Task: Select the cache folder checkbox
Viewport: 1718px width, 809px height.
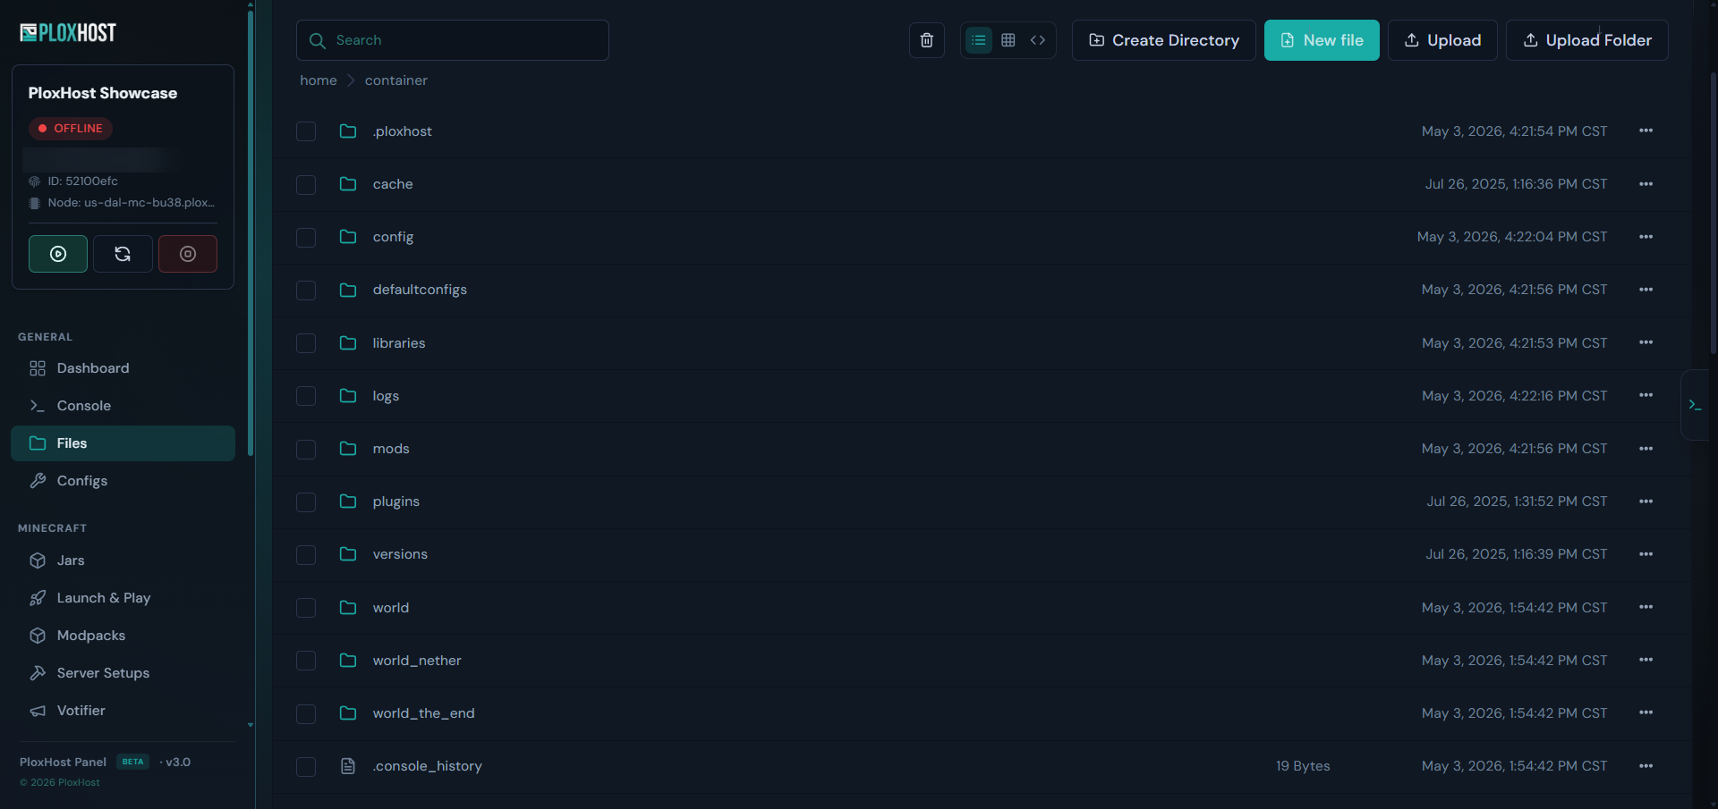Action: (306, 184)
